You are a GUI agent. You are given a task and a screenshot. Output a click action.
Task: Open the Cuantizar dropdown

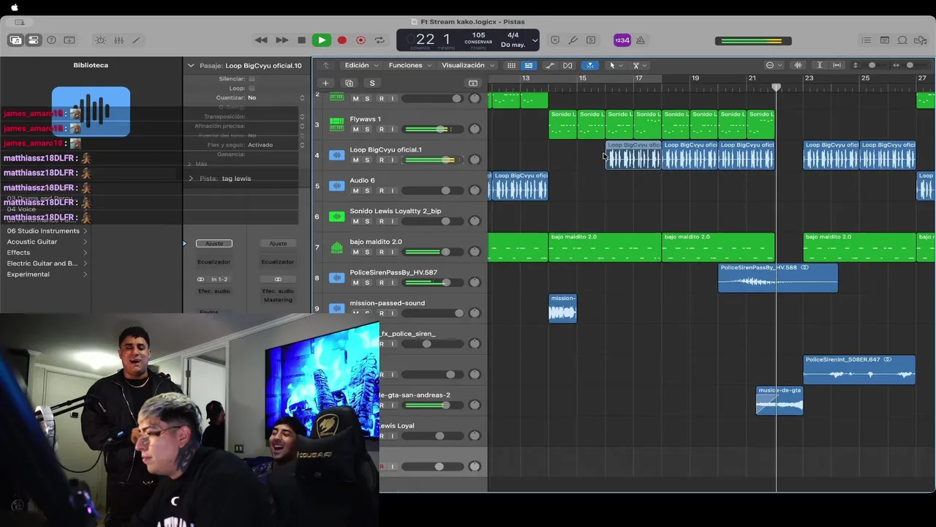click(276, 97)
